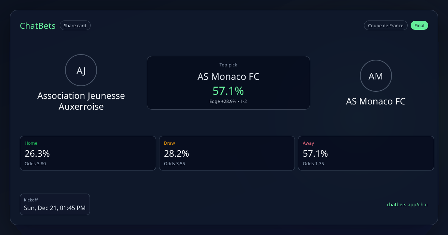Click the Kickoff time box
This screenshot has height=235, width=448.
[x=55, y=204]
